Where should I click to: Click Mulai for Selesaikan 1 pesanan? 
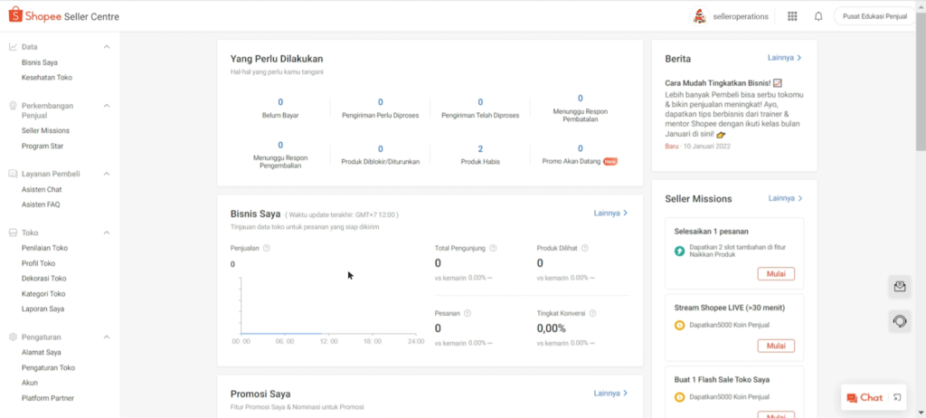pyautogui.click(x=776, y=274)
